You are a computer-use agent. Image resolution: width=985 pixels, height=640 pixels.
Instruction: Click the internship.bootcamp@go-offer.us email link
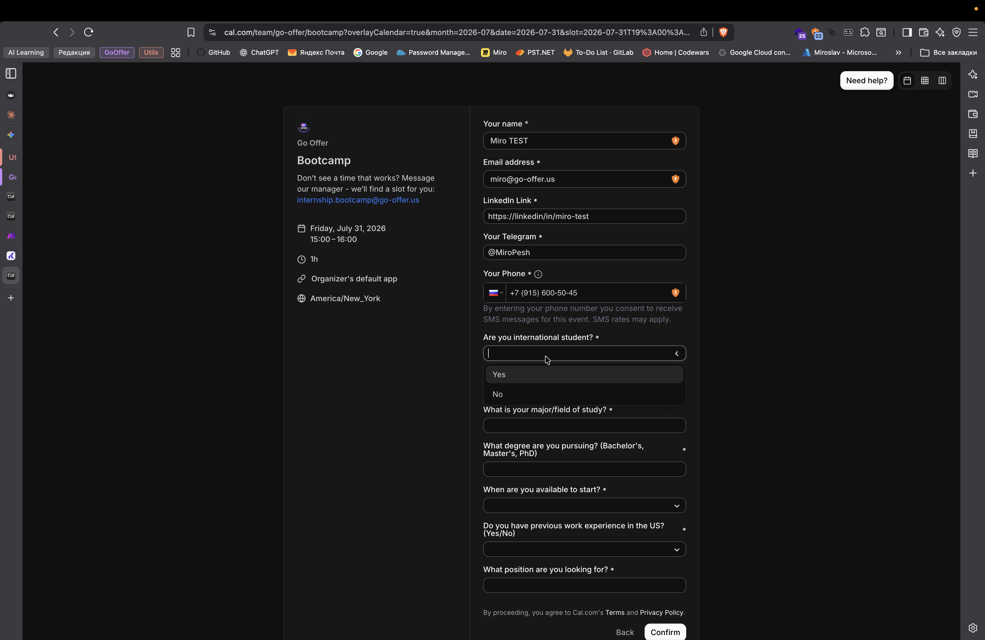point(358,200)
